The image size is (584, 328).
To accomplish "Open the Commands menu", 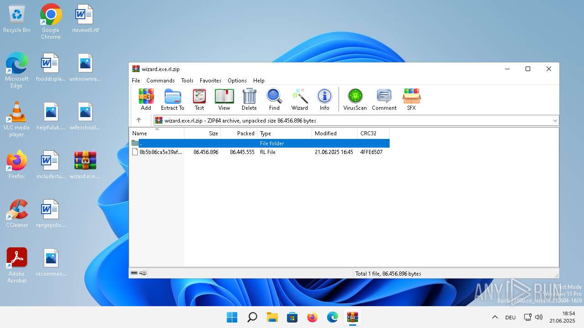I will tap(161, 80).
